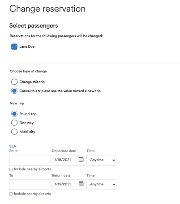This screenshot has width=180, height=204.
Task: Click the SEA airport link
Action: [x=13, y=146]
